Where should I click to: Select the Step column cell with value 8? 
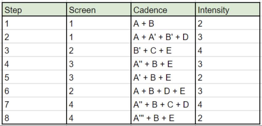coord(35,118)
